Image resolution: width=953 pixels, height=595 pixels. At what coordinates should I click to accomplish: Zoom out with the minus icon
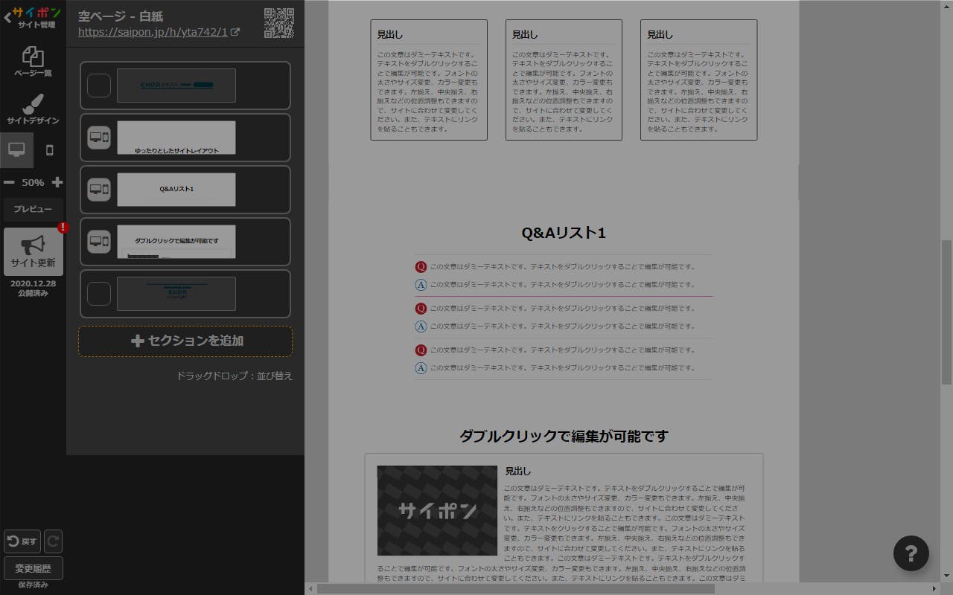[x=9, y=182]
